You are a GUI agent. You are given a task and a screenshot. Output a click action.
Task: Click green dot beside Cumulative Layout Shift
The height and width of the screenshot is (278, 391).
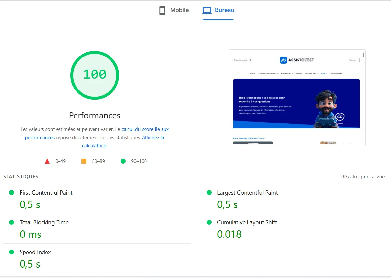[209, 222]
